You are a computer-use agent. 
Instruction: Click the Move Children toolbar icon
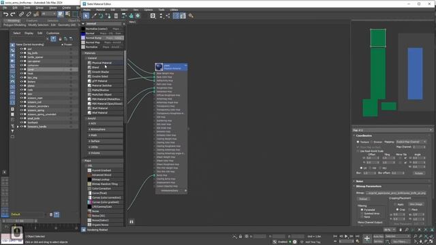[124, 16]
